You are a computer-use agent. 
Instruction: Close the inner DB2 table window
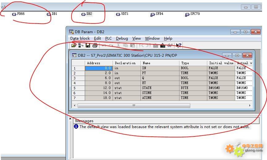click(247, 55)
